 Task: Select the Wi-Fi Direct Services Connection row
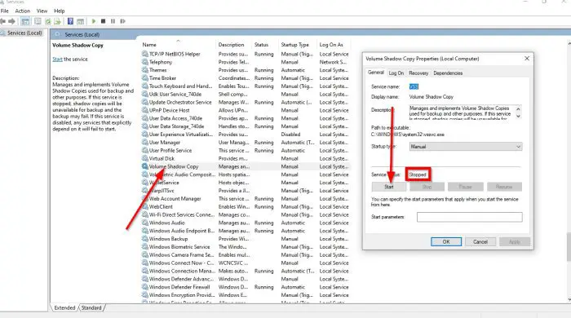(246, 214)
